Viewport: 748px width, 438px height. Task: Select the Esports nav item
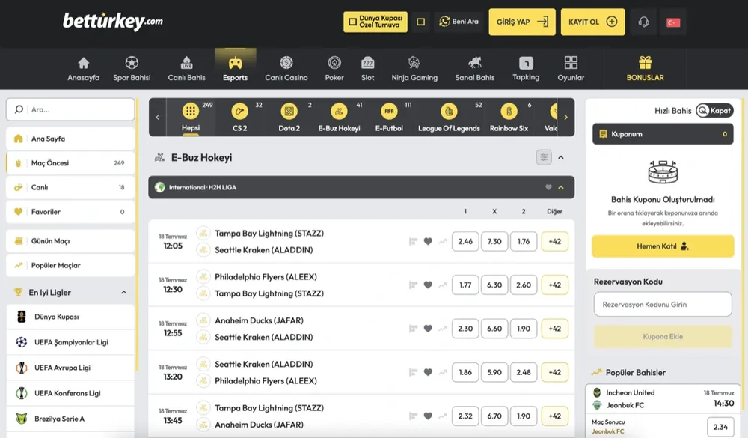click(x=235, y=69)
